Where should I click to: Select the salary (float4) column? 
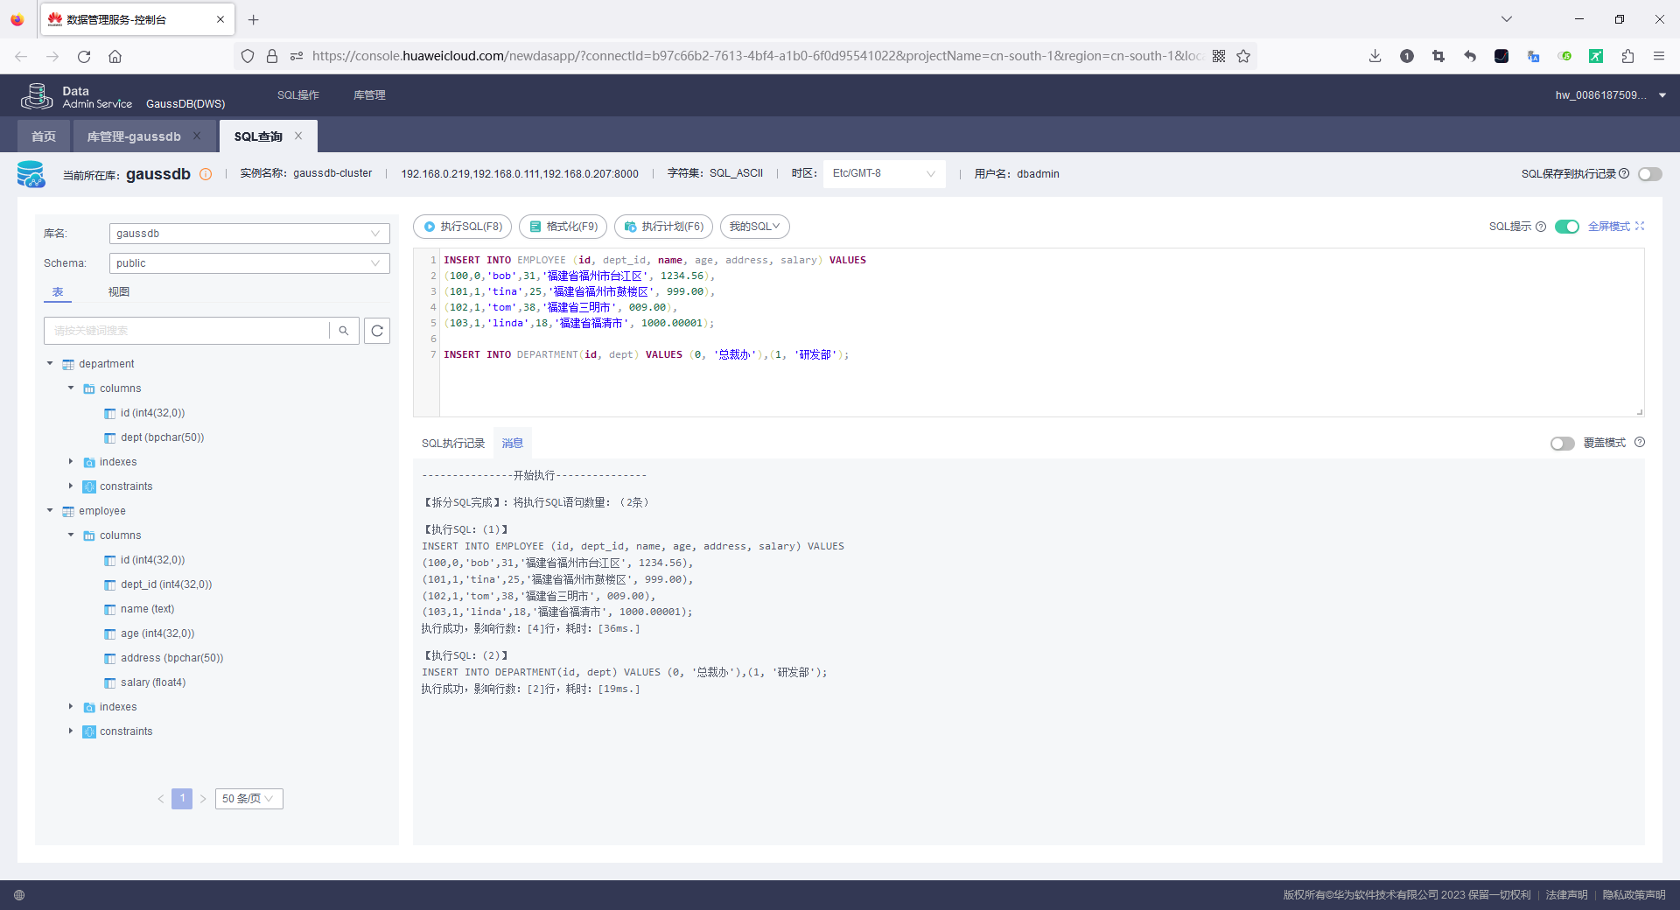click(153, 682)
